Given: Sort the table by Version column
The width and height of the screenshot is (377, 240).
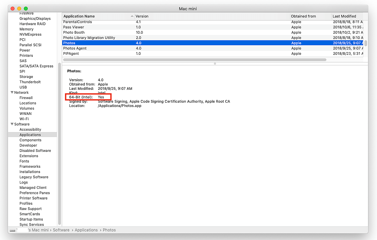Looking at the screenshot, I should (212, 16).
